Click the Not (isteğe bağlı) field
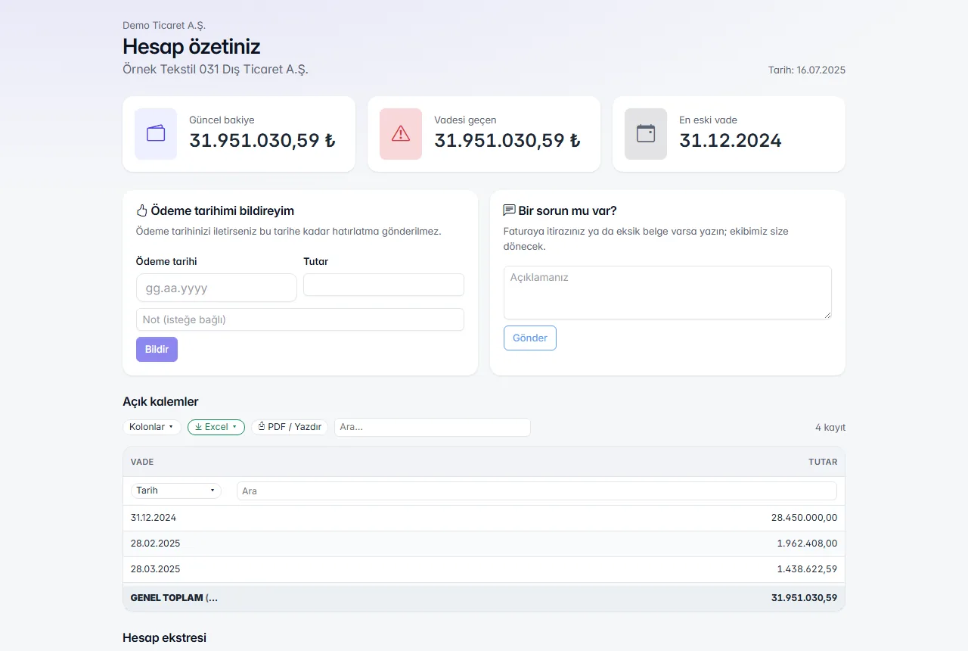This screenshot has width=968, height=651. (300, 319)
